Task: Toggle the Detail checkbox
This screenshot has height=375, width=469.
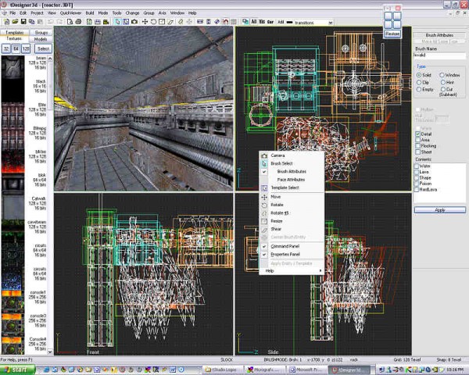Action: click(417, 134)
